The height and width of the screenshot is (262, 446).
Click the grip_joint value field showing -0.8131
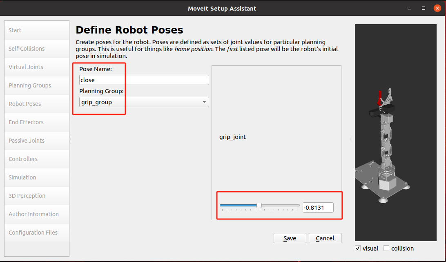pyautogui.click(x=318, y=208)
